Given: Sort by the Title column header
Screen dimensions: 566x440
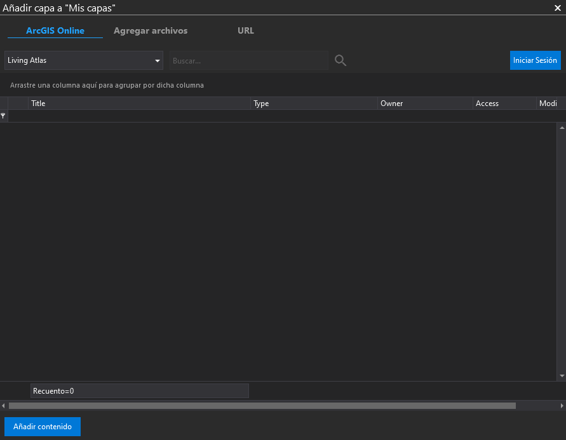Looking at the screenshot, I should pyautogui.click(x=140, y=103).
